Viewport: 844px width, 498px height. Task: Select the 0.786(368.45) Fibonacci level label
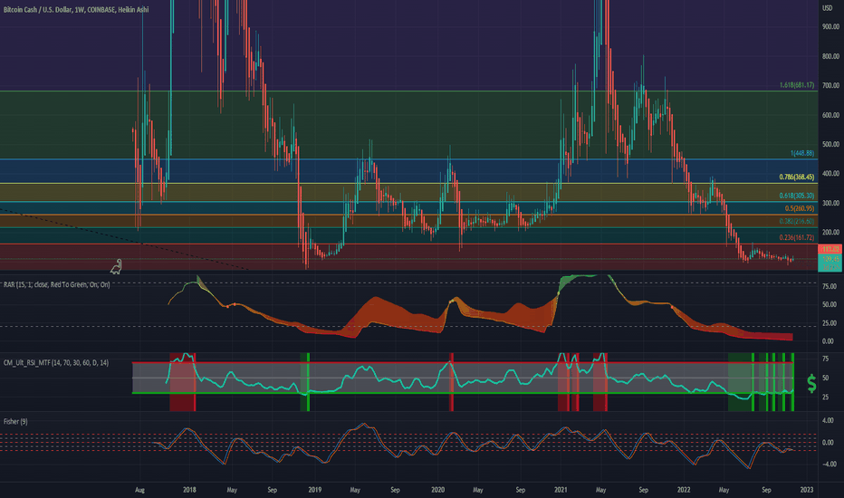coord(797,177)
